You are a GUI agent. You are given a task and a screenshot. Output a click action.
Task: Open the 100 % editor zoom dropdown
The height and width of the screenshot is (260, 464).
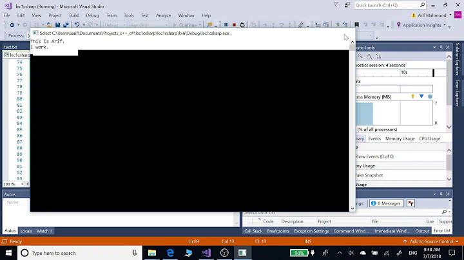coord(11,184)
